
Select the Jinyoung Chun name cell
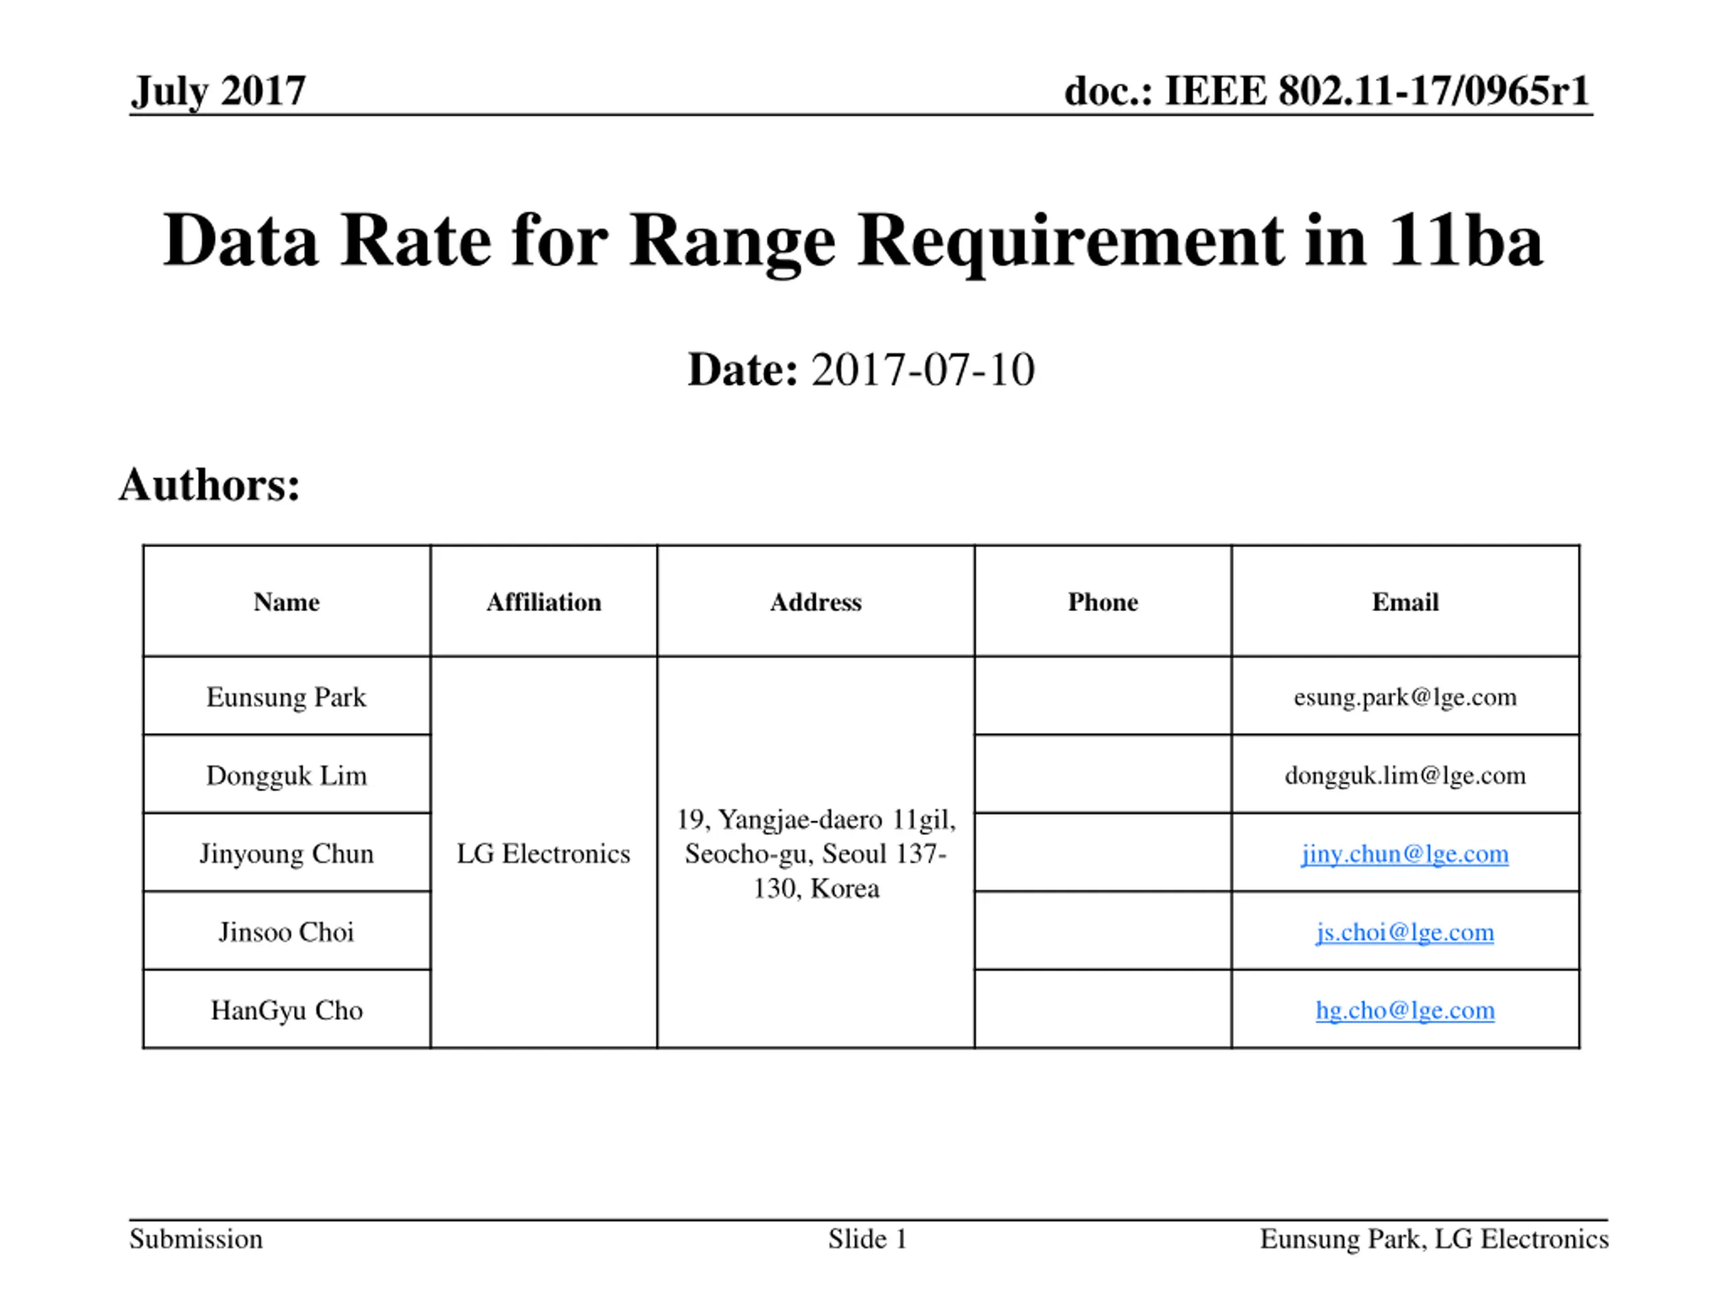click(x=287, y=853)
